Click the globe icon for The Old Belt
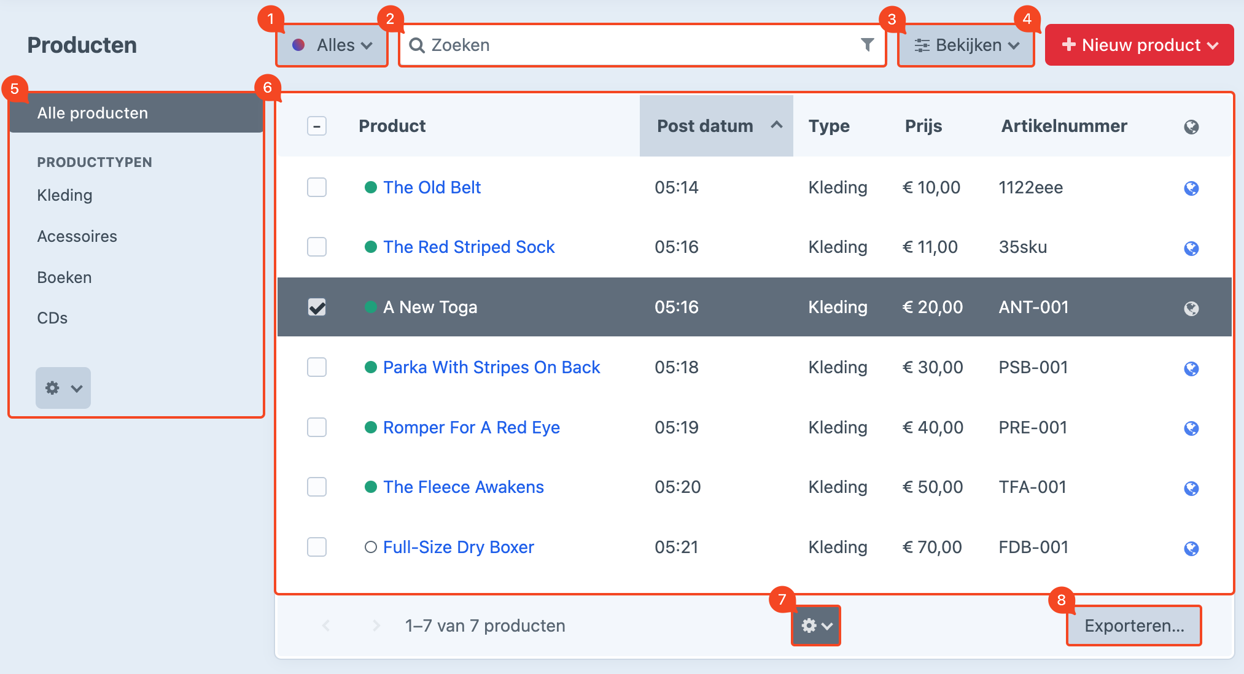The width and height of the screenshot is (1244, 674). [x=1191, y=188]
